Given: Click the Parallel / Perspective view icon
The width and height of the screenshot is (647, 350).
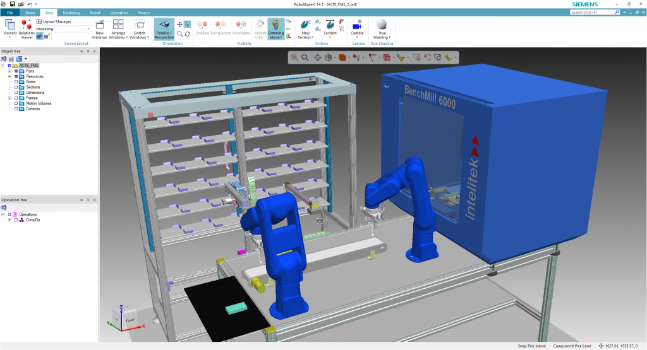Looking at the screenshot, I should tap(164, 25).
